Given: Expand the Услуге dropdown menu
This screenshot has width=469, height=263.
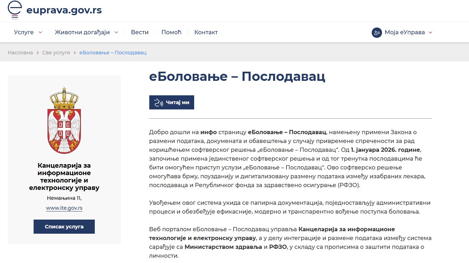Looking at the screenshot, I should point(40,32).
